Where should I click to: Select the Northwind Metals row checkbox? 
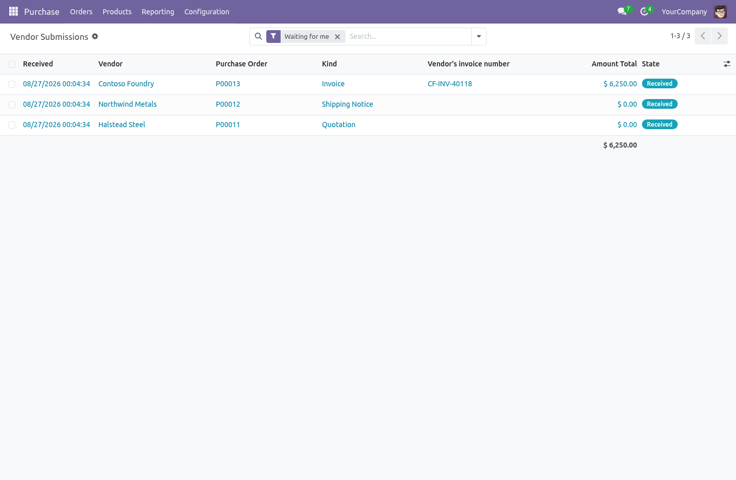[x=12, y=105]
